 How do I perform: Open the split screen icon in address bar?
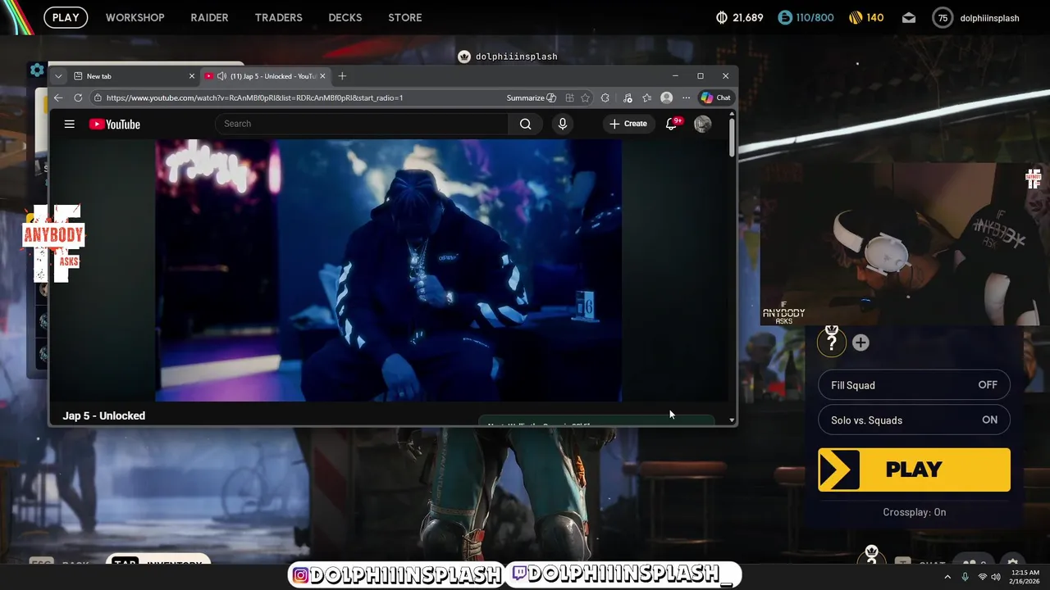click(x=569, y=98)
